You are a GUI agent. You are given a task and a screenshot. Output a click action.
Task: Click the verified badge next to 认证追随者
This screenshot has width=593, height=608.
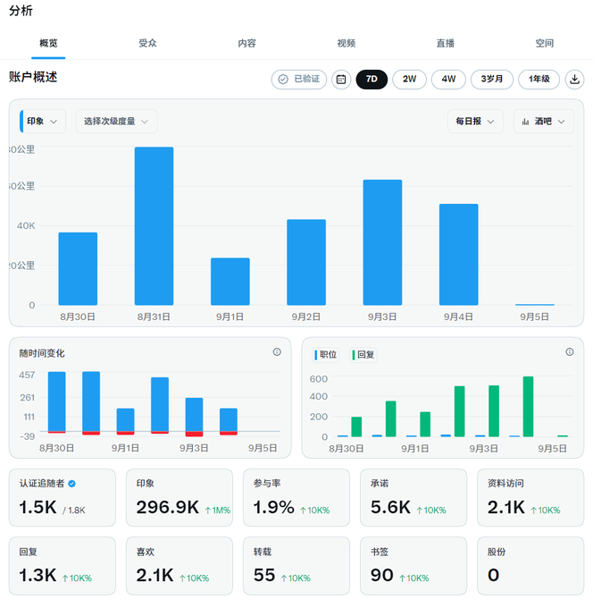click(72, 484)
